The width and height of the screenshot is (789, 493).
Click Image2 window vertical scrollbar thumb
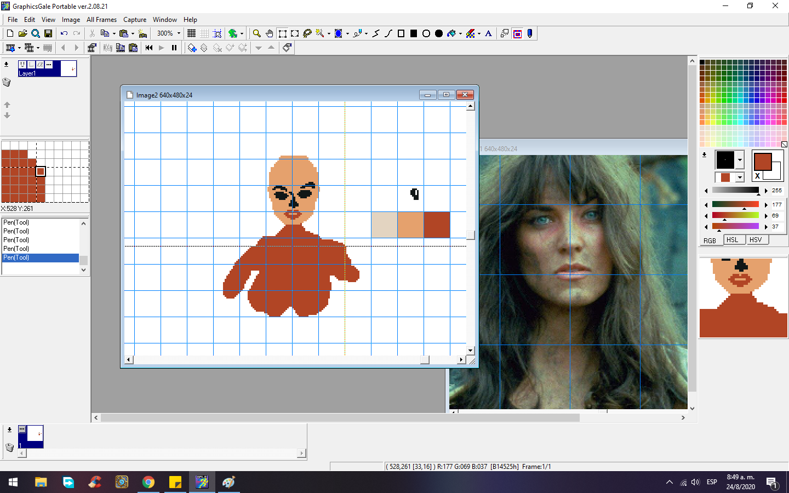470,235
